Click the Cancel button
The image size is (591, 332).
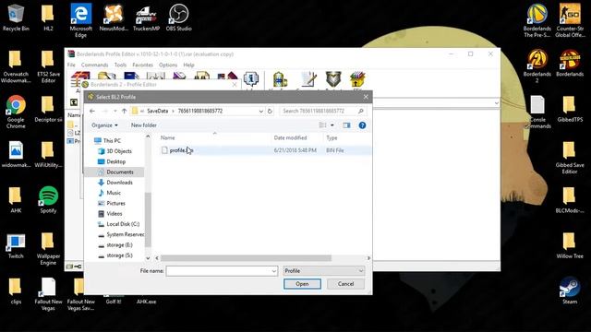coord(345,284)
